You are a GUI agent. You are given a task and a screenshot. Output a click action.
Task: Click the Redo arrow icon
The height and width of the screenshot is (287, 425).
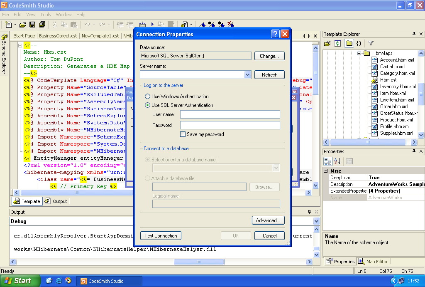point(102,25)
